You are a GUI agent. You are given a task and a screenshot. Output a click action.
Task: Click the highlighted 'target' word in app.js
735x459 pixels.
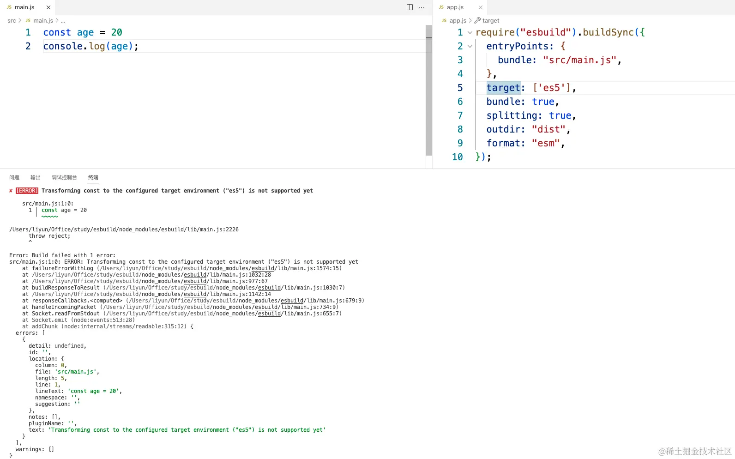[x=503, y=88]
